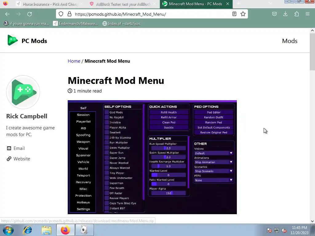
Task: Toggle Reader View in the address bar
Action: click(234, 14)
